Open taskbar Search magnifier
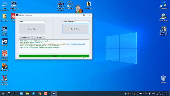This screenshot has width=170, height=96. pos(9,93)
